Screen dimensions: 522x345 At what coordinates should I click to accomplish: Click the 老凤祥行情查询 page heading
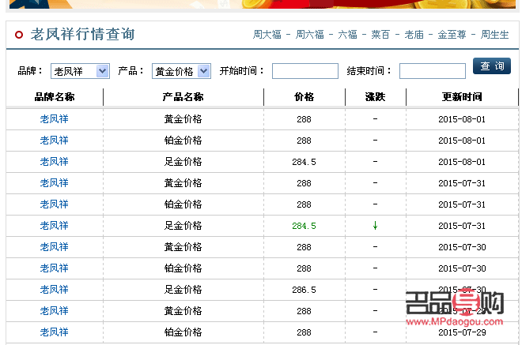click(x=82, y=34)
